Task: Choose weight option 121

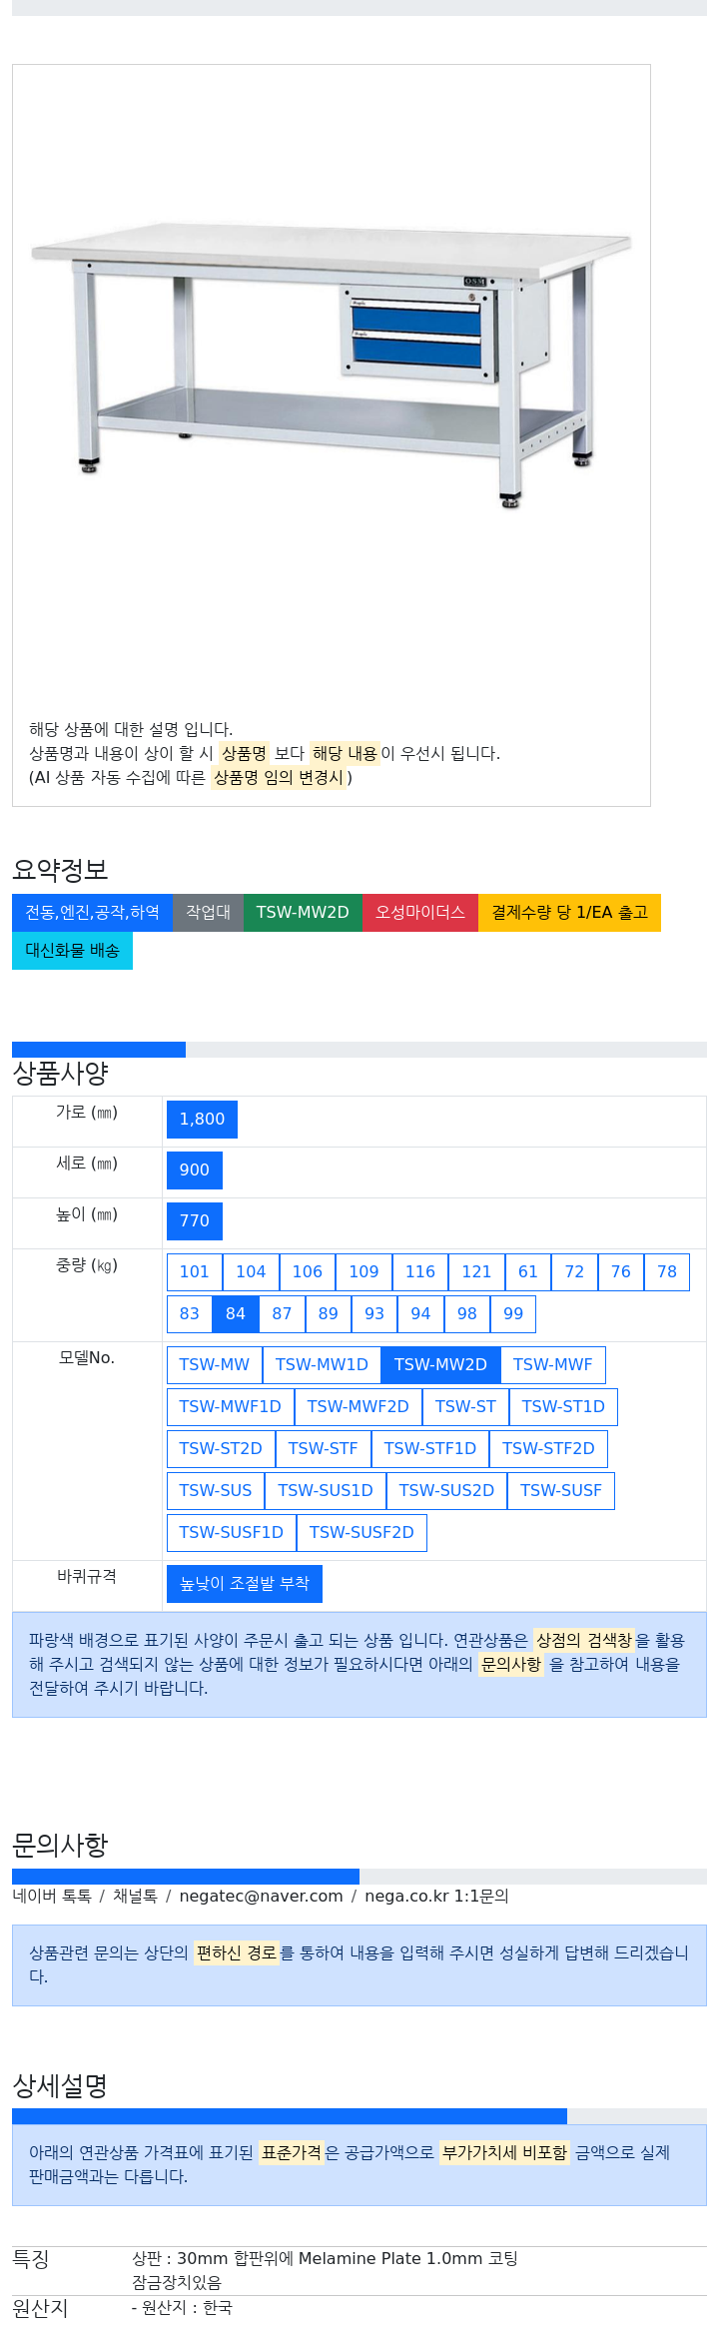Action: (x=476, y=1272)
